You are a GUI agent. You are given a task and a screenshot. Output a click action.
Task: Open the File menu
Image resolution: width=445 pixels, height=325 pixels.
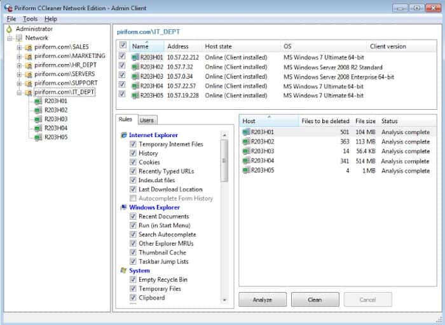pos(11,19)
